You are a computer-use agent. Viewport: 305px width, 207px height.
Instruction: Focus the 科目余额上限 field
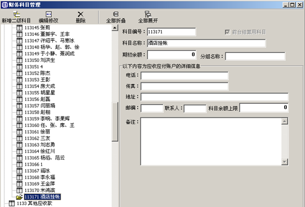point(264,108)
